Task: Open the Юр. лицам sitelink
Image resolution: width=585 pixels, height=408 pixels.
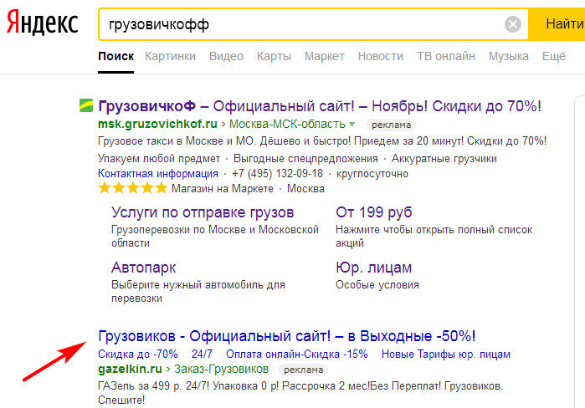Action: click(373, 268)
